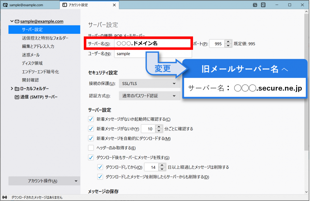Screen dimensions: 311x201
Task: Close the アカウント設定 tab
Action: click(x=114, y=5)
